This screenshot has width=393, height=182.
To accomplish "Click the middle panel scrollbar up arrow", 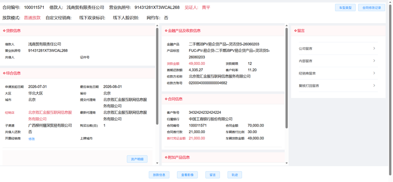I will [x=287, y=26].
